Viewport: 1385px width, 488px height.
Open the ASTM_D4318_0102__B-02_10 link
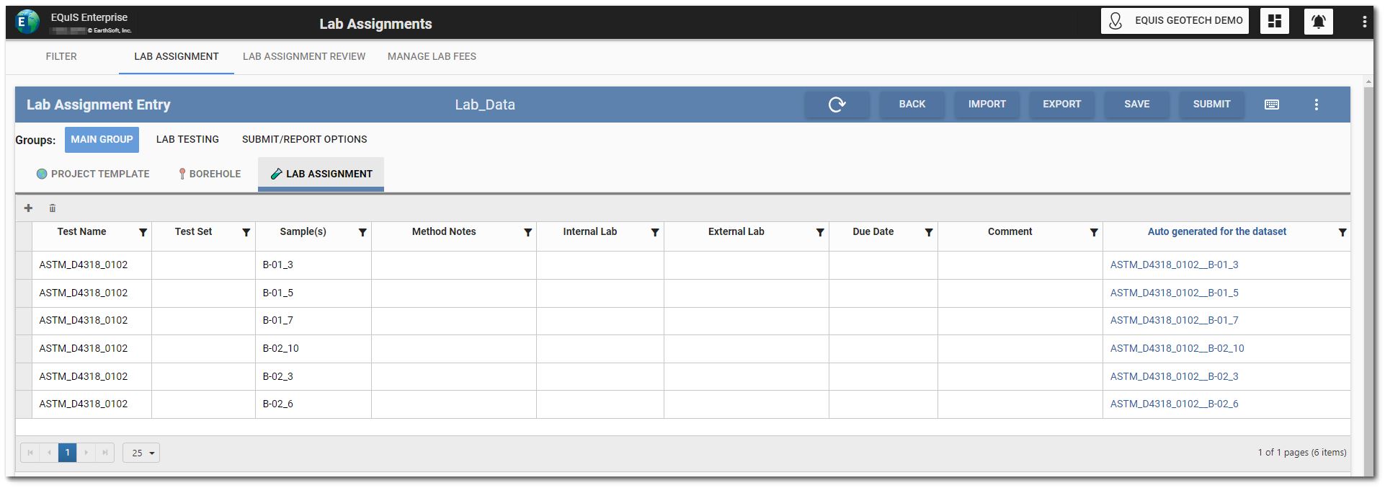[x=1177, y=348]
